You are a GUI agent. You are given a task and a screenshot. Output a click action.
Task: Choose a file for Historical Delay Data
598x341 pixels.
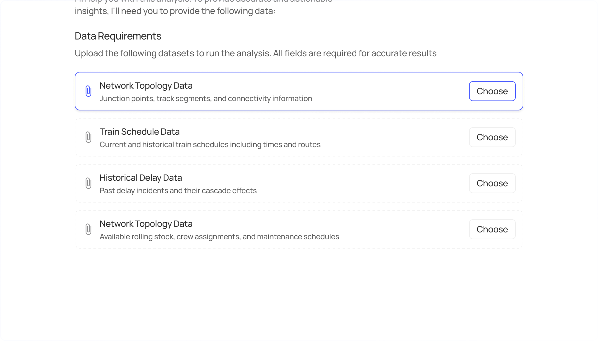coord(492,183)
